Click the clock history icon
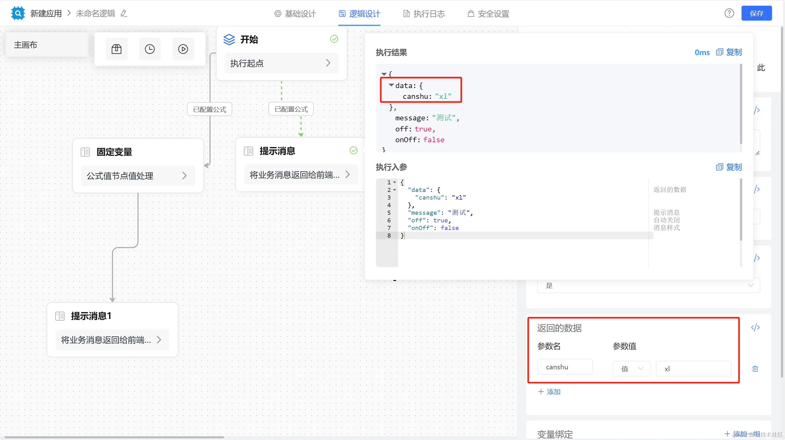Image resolution: width=785 pixels, height=440 pixels. (150, 49)
